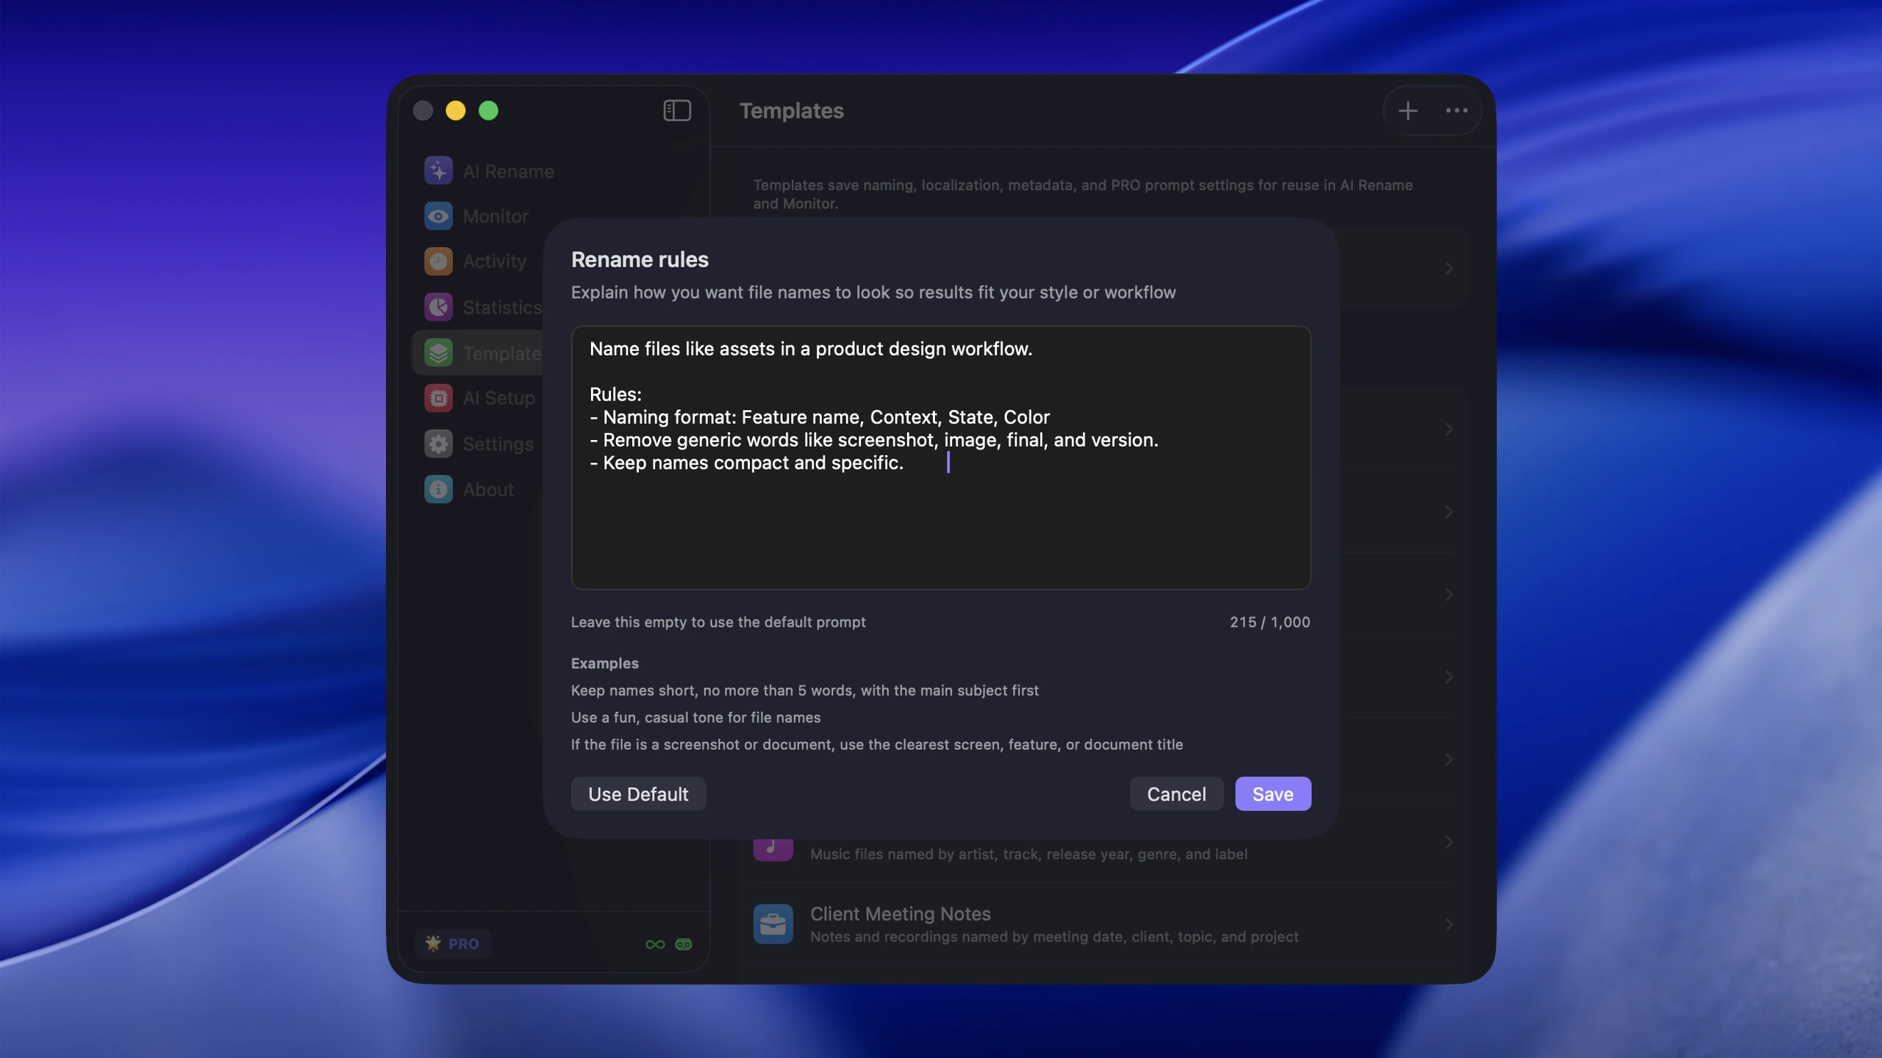1882x1058 pixels.
Task: Expand the Client Meeting Notes chevron
Action: tap(1448, 924)
